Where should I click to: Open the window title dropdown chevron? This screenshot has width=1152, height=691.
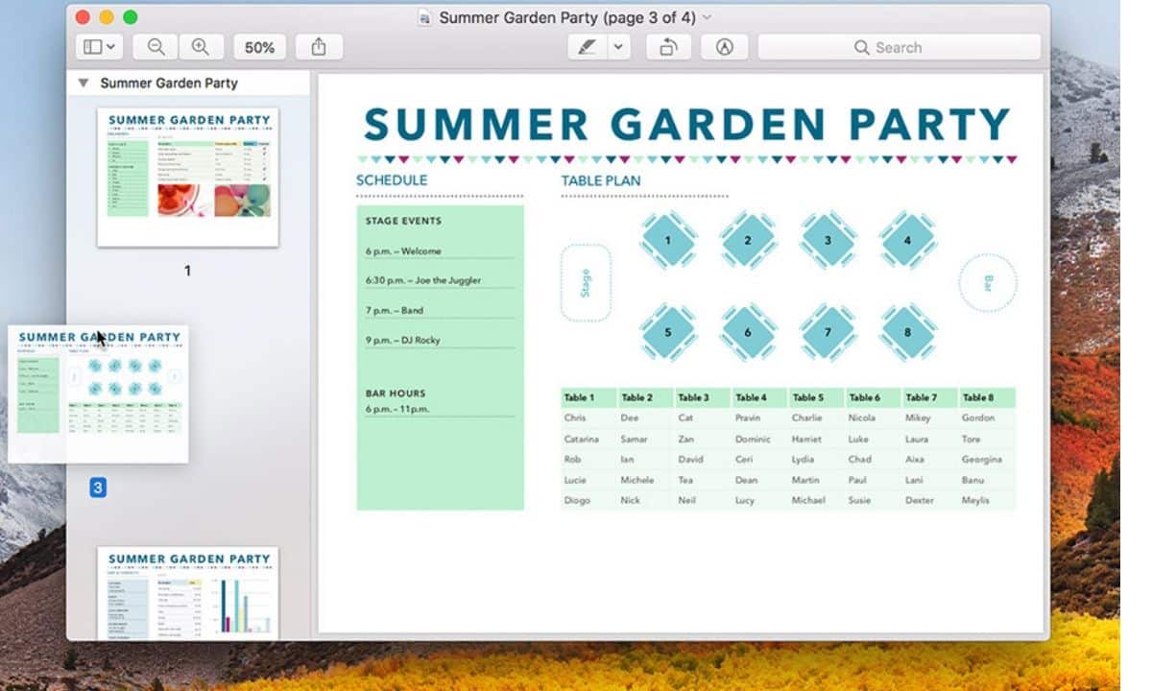click(x=708, y=17)
